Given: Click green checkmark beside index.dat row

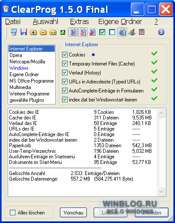Looking at the screenshot, I should (154, 98).
